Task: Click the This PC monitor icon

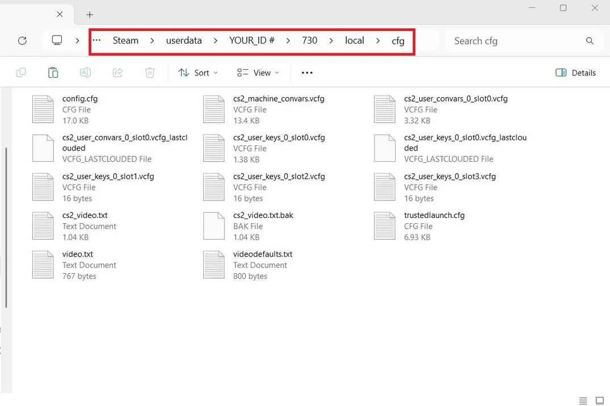Action: point(57,40)
